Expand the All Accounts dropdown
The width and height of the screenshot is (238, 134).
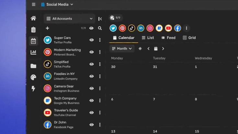click(x=69, y=19)
